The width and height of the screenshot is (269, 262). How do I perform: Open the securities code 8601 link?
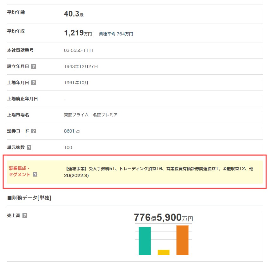coord(69,131)
